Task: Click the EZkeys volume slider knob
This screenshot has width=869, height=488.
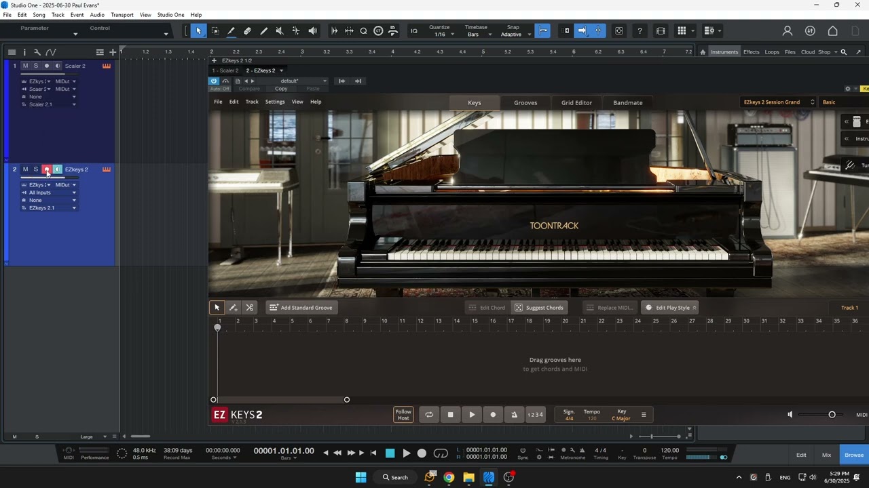Action: point(832,415)
